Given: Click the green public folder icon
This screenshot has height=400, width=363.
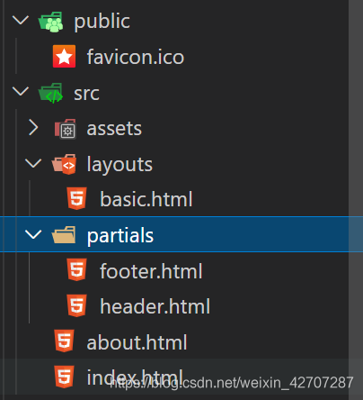Looking at the screenshot, I should click(50, 22).
